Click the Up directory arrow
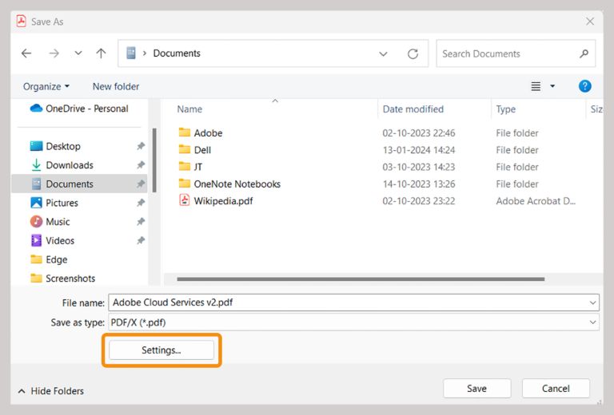The height and width of the screenshot is (415, 614). 101,53
